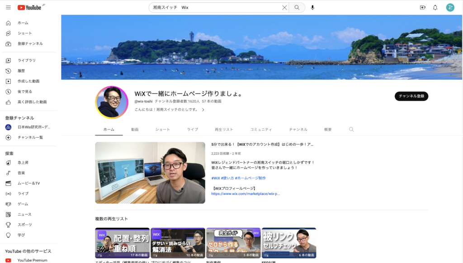Click the ホーム icon in the sidebar
Screen dimensions: 463x263
tap(8, 23)
